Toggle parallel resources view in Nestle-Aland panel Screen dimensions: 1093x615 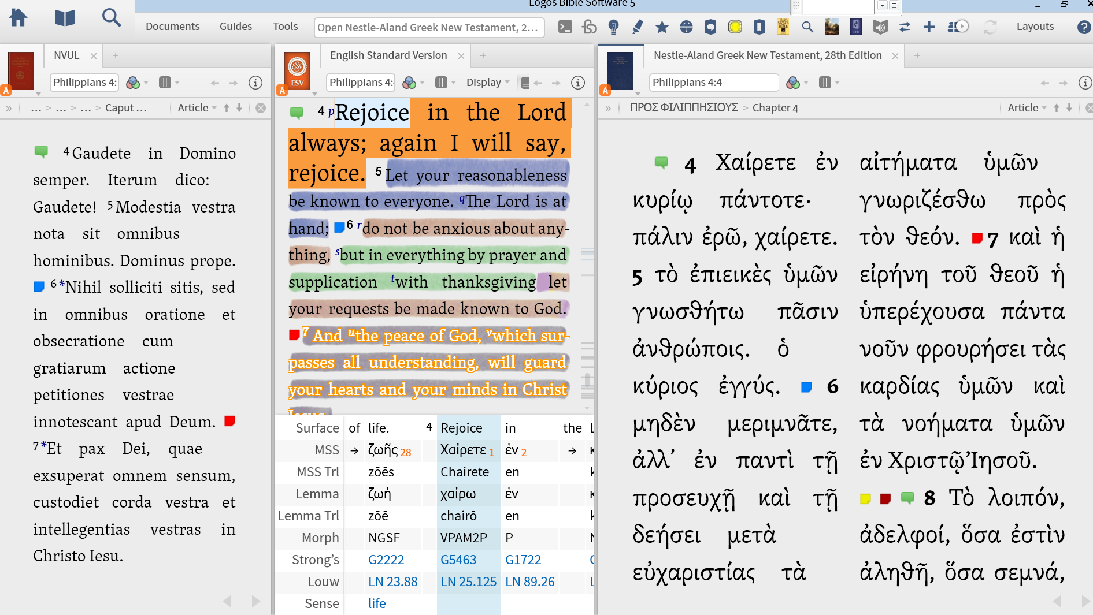[x=825, y=83]
